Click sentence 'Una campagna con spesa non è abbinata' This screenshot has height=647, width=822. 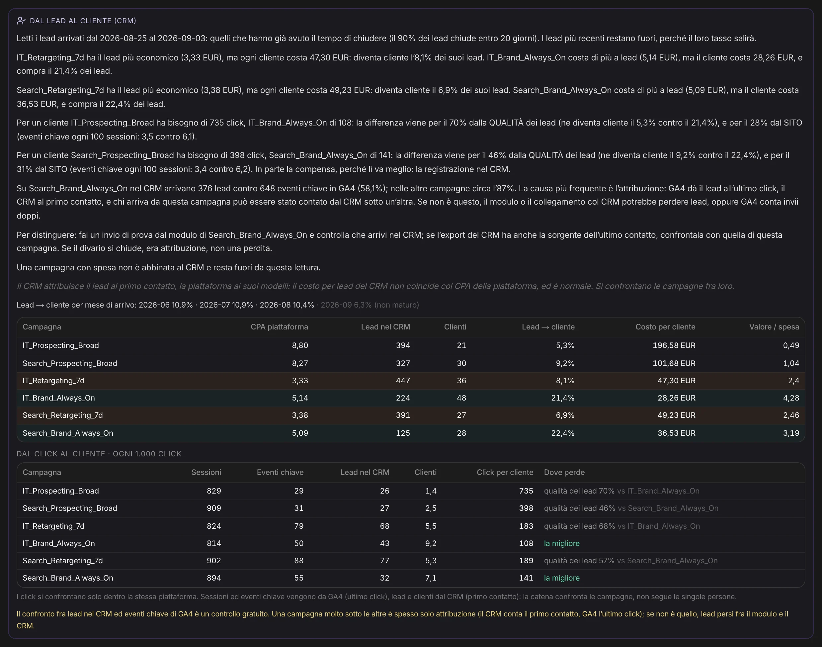pyautogui.click(x=169, y=267)
